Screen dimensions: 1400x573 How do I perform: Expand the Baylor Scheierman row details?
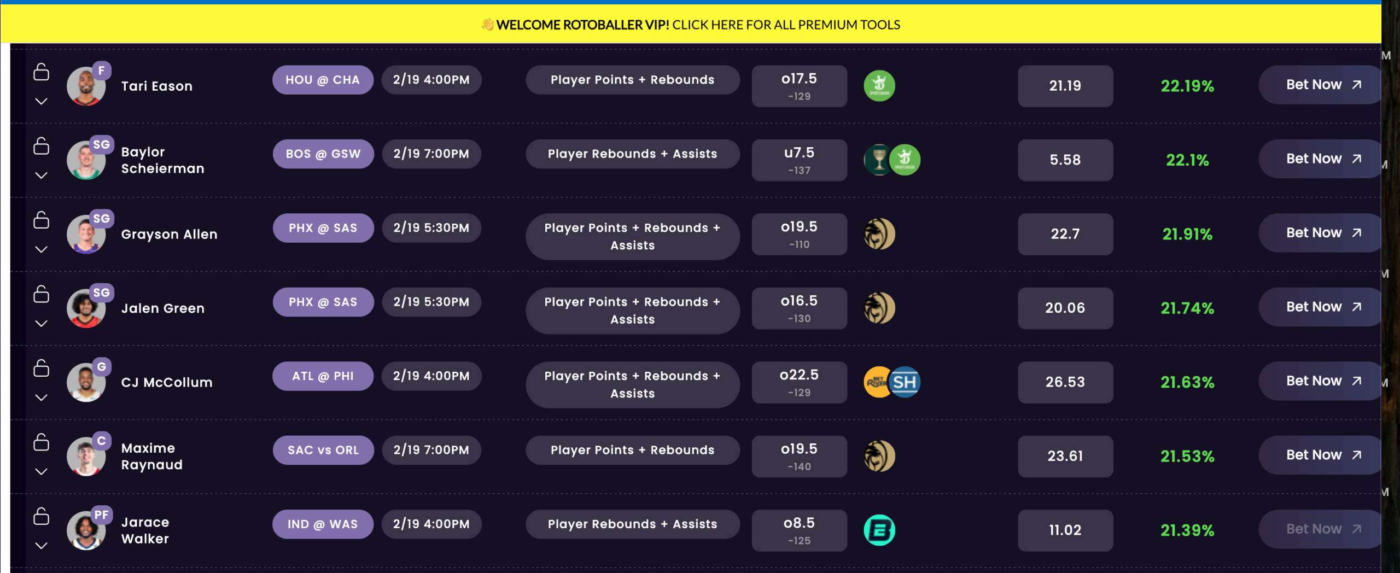click(x=42, y=176)
